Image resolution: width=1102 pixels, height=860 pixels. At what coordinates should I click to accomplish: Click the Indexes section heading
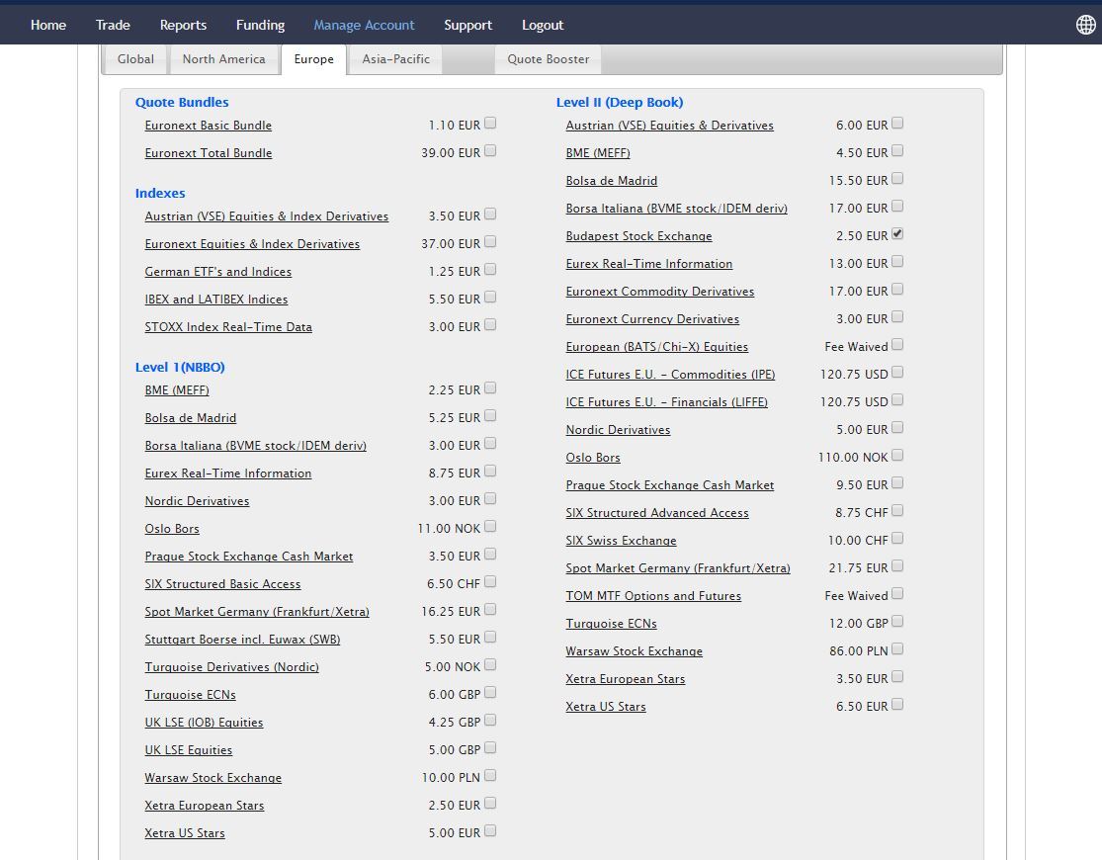[160, 193]
